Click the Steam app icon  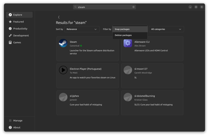[63, 43]
